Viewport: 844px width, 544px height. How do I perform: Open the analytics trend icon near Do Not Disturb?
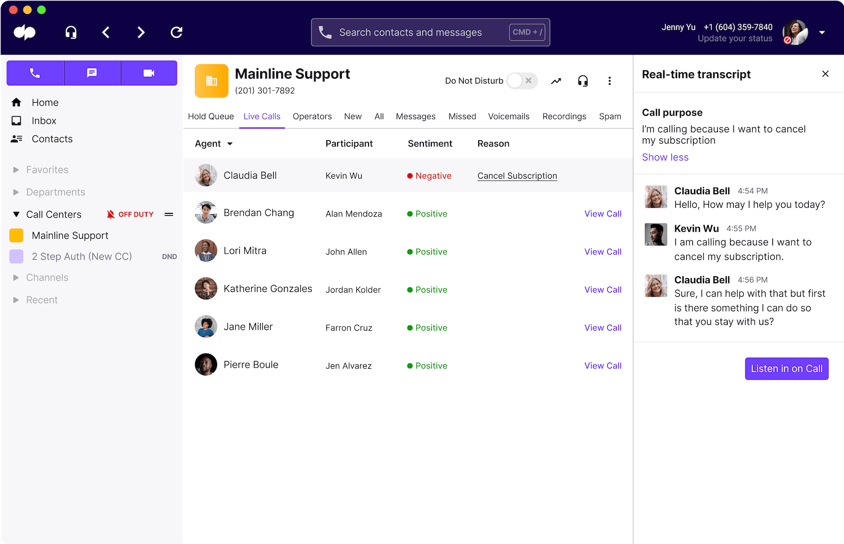(x=556, y=81)
